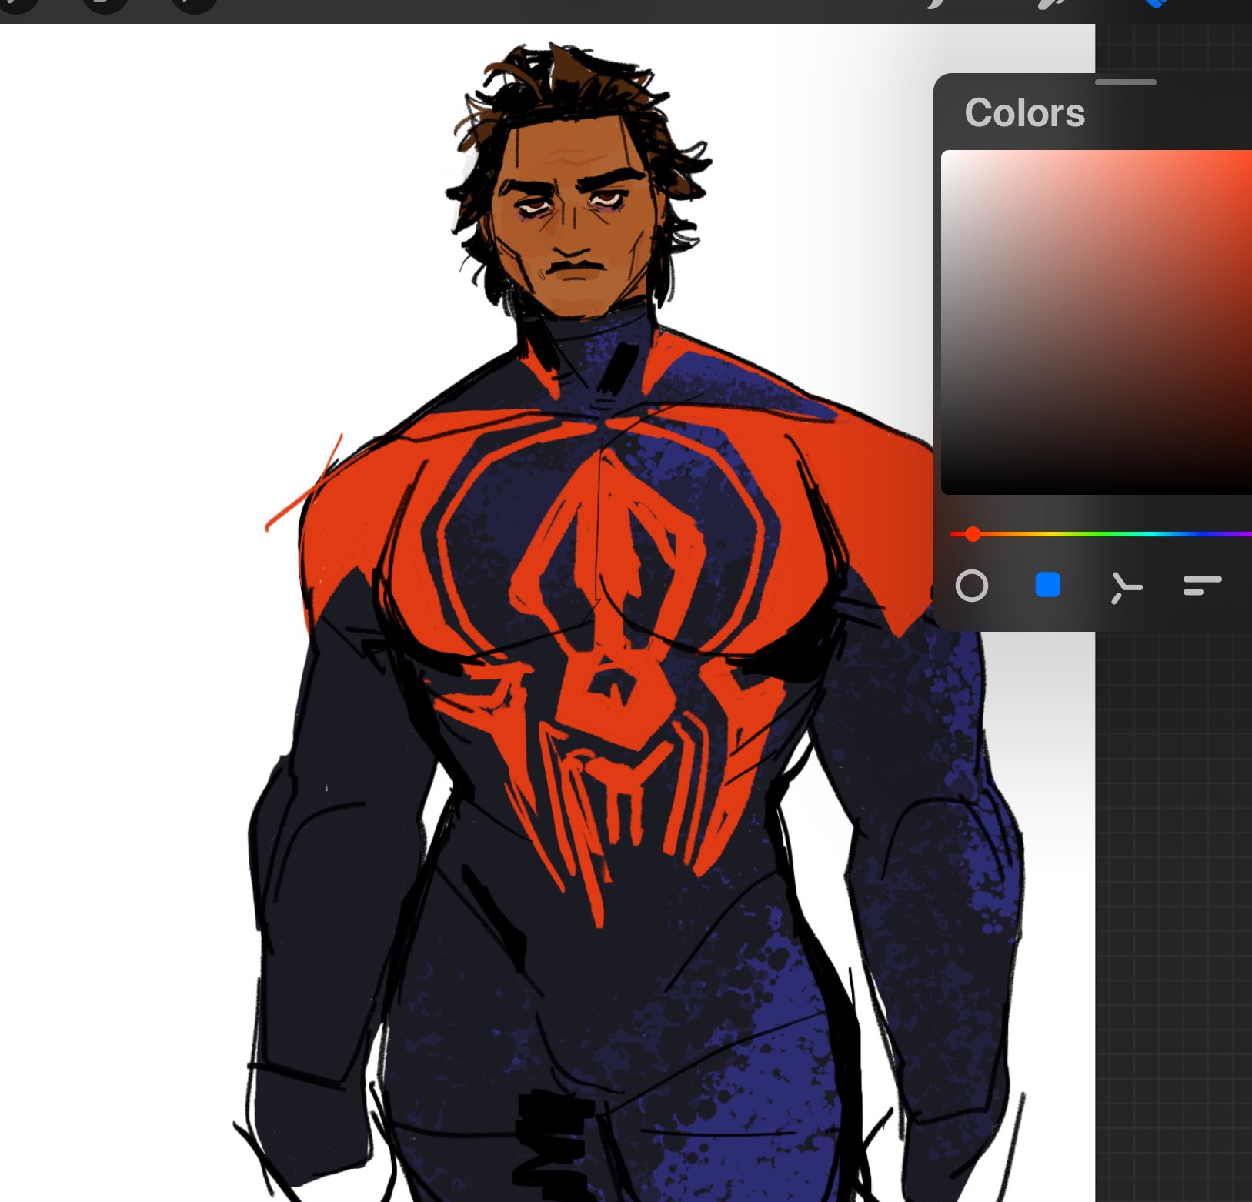Click the red handle on the hue slider
Viewport: 1252px width, 1202px height.
973,533
